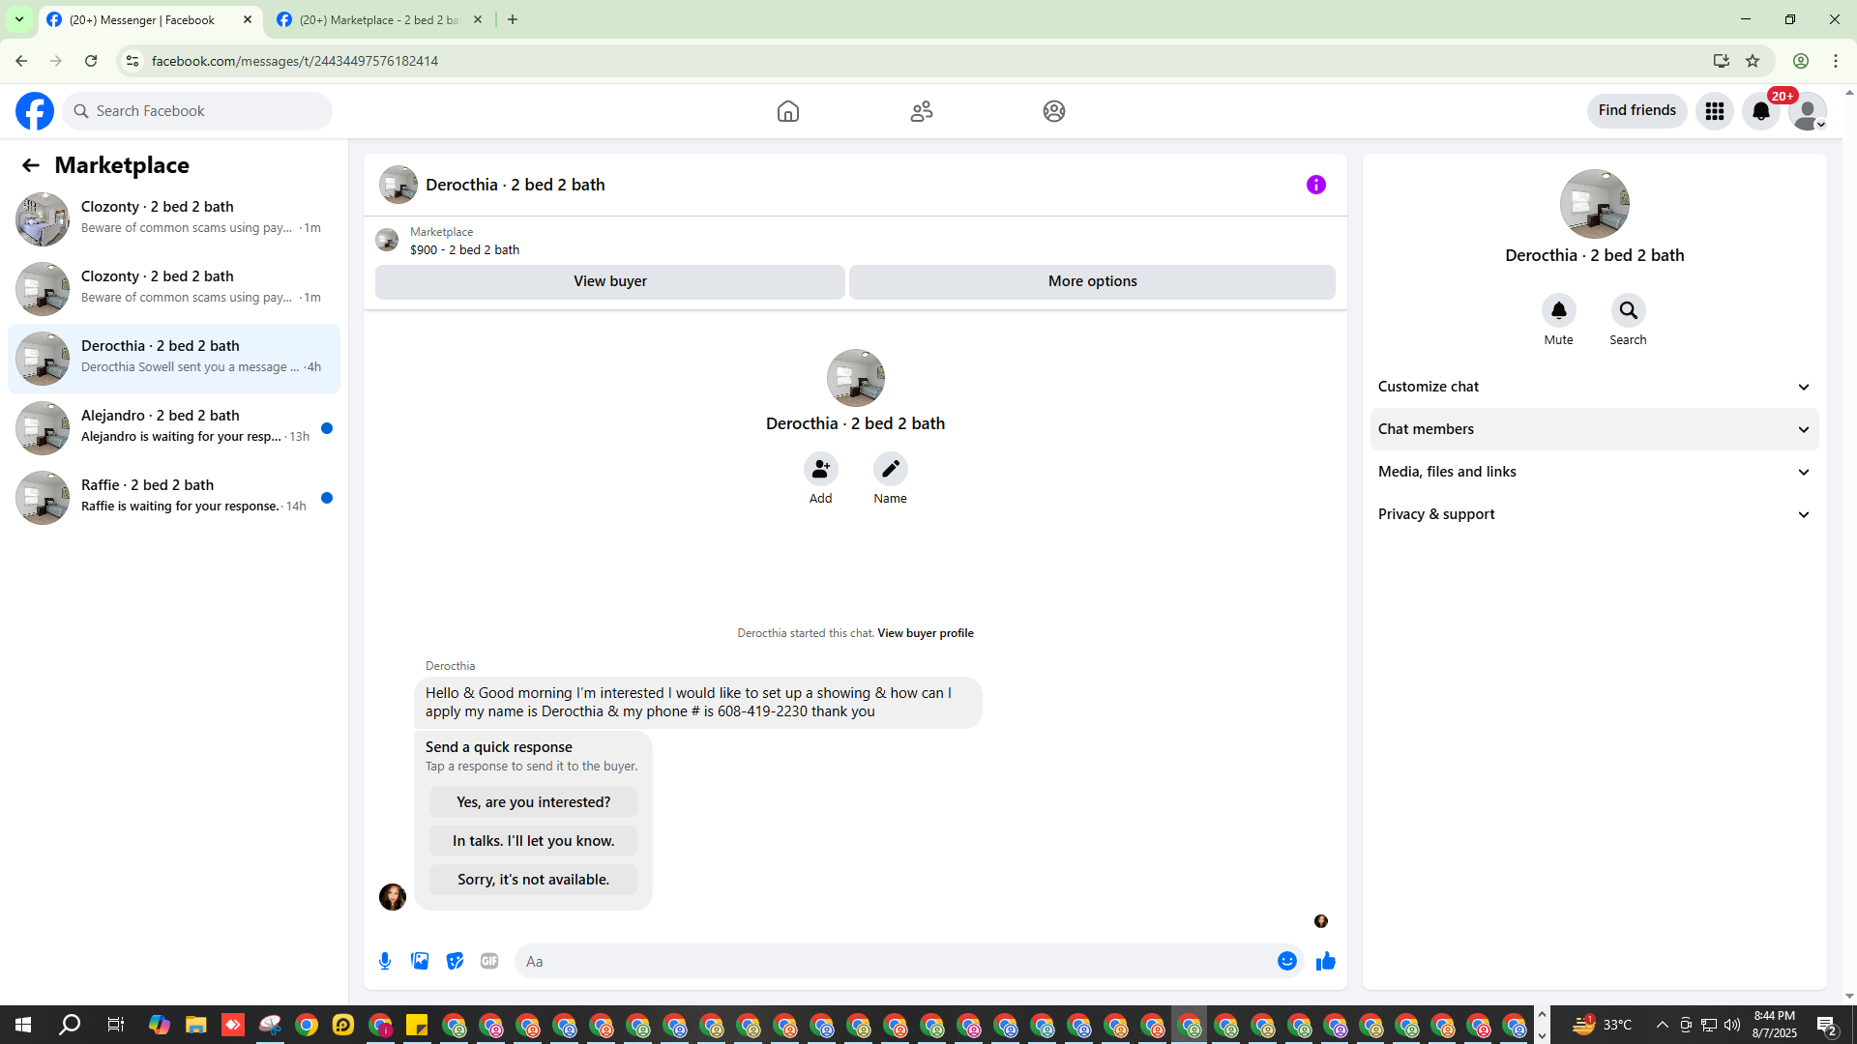Reload the page
The image size is (1857, 1044).
91,61
